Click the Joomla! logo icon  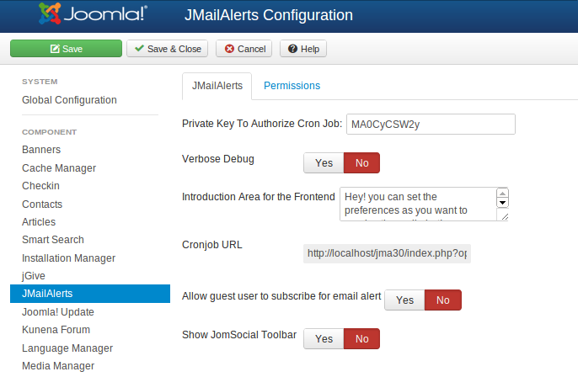[x=51, y=14]
